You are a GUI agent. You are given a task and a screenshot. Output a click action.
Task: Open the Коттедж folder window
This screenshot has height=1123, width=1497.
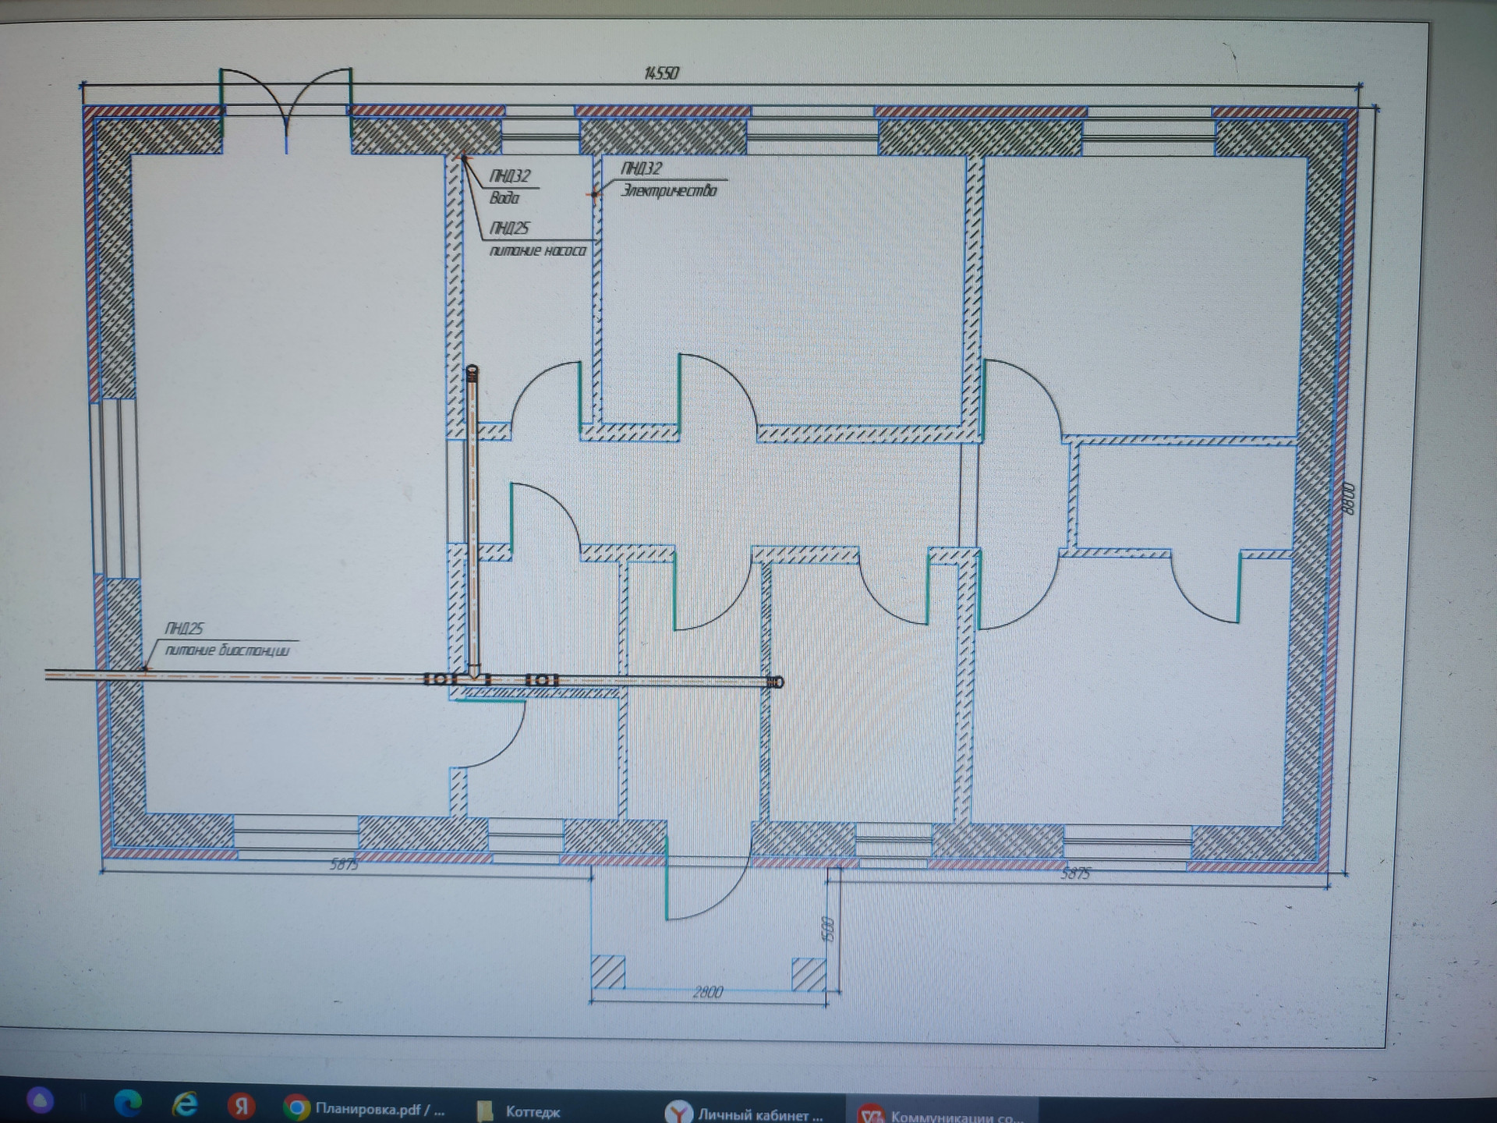pos(518,1111)
